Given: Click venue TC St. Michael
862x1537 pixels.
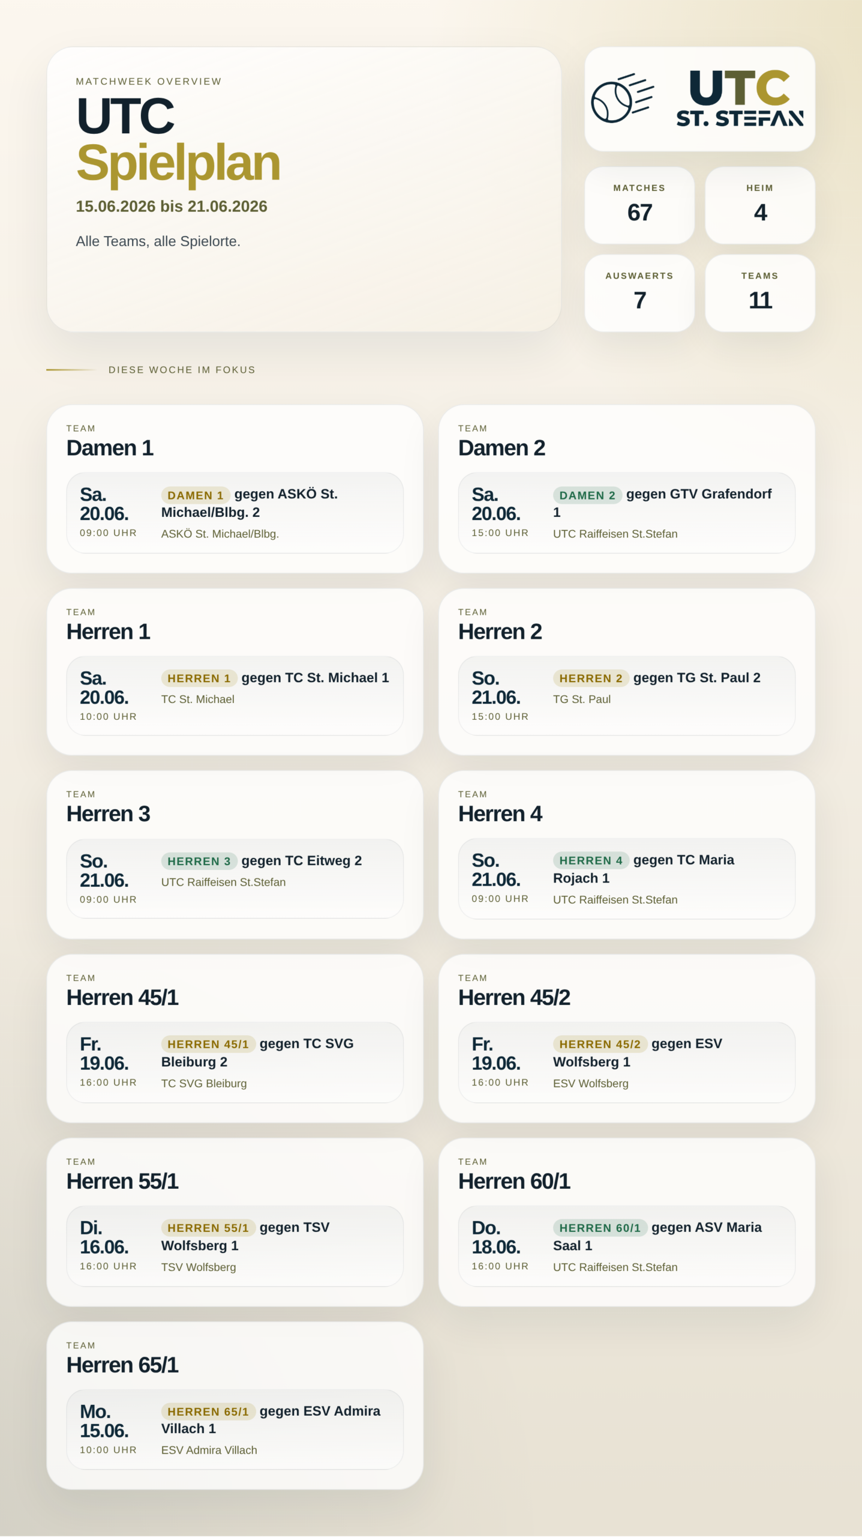Looking at the screenshot, I should pyautogui.click(x=198, y=699).
